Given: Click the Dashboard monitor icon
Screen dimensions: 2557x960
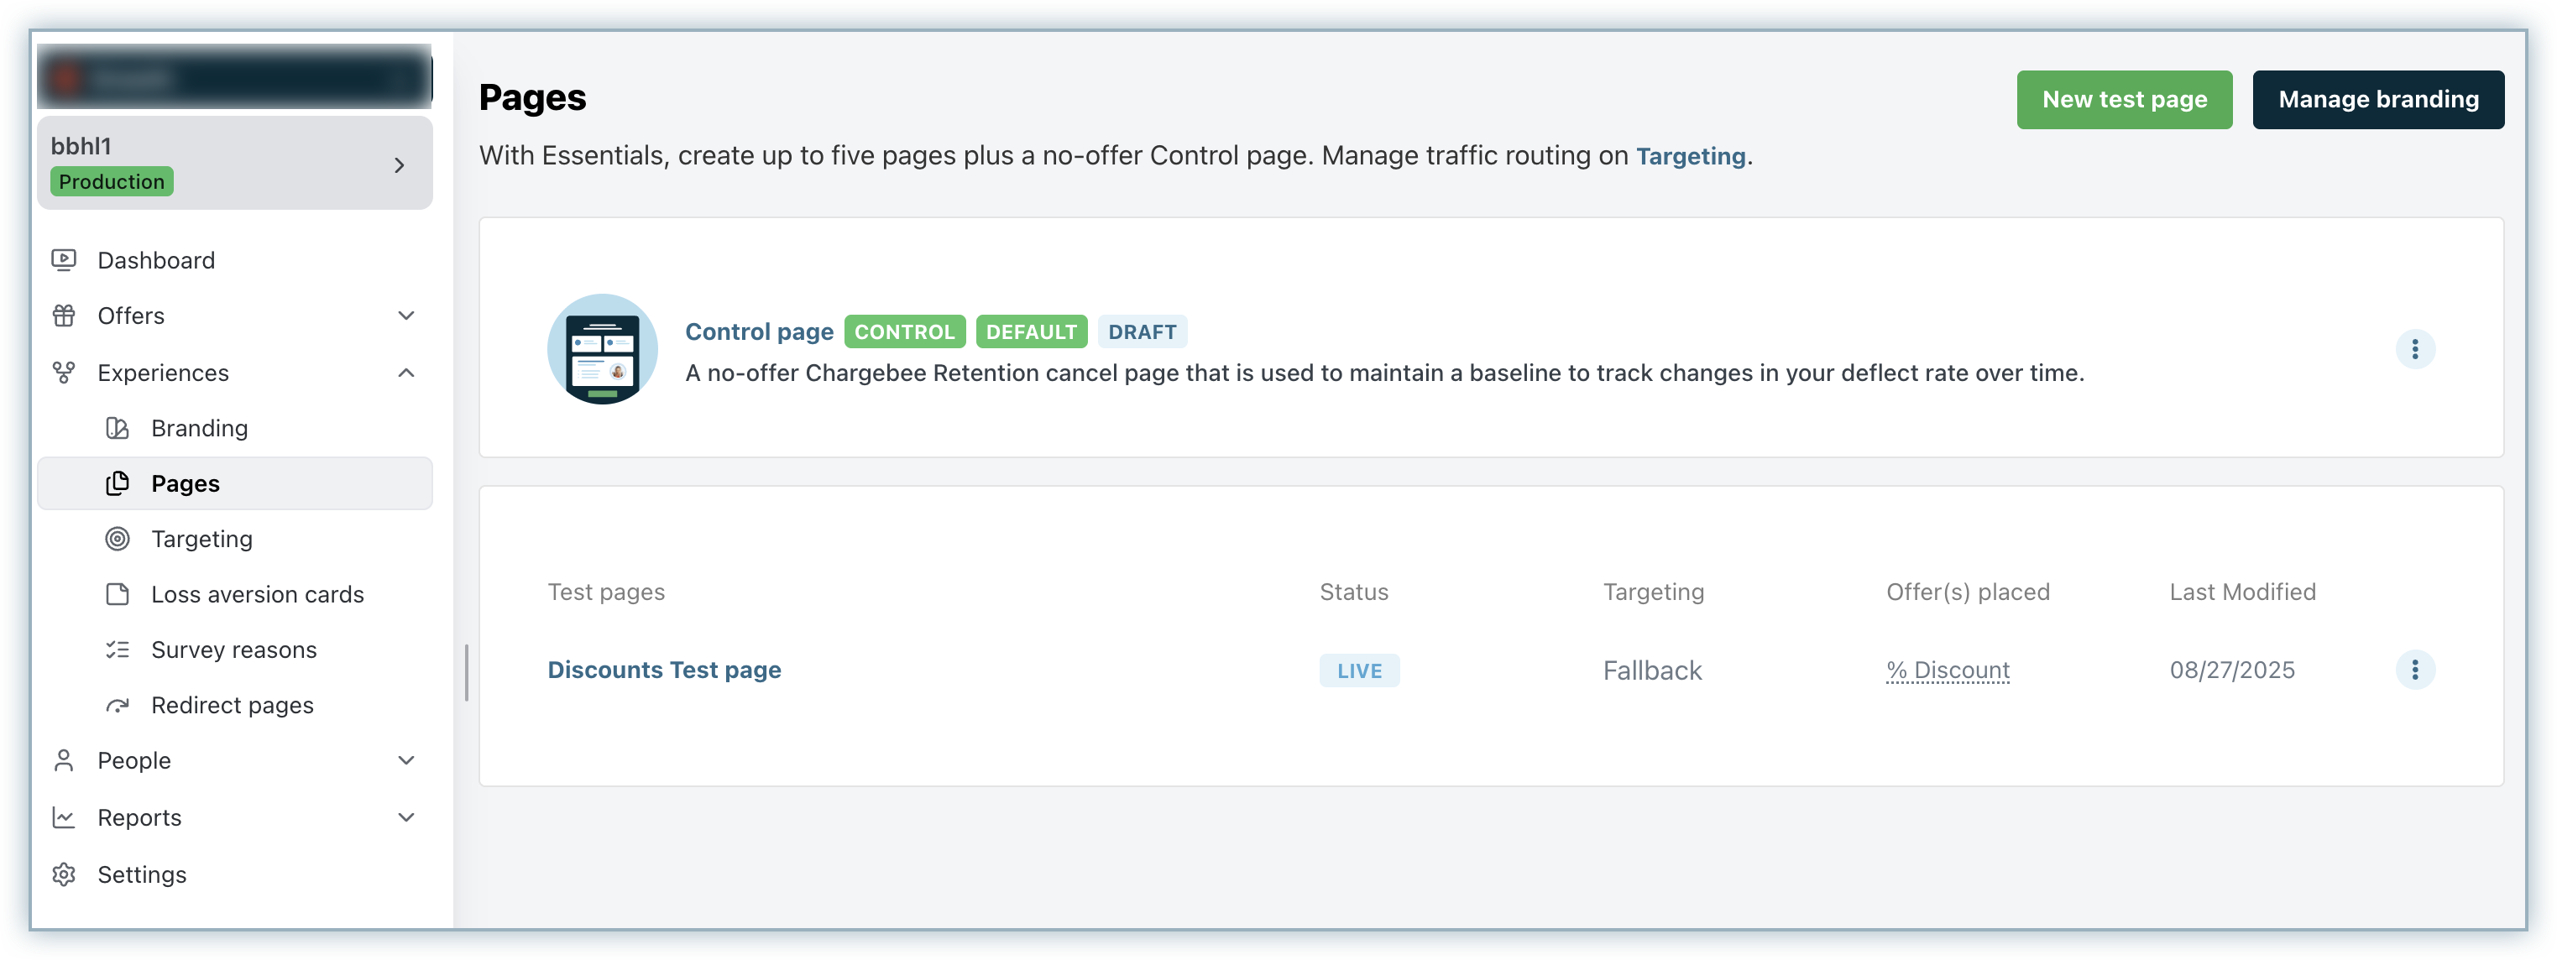Looking at the screenshot, I should click(64, 260).
